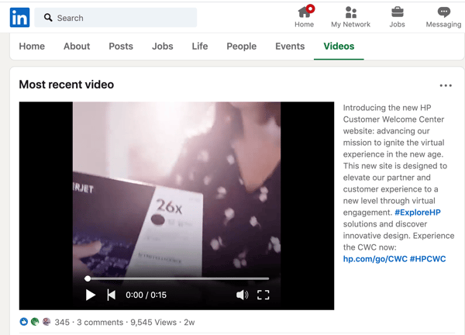Restart video with skip-to-start button
Viewport: 465px width, 335px height.
tap(111, 295)
